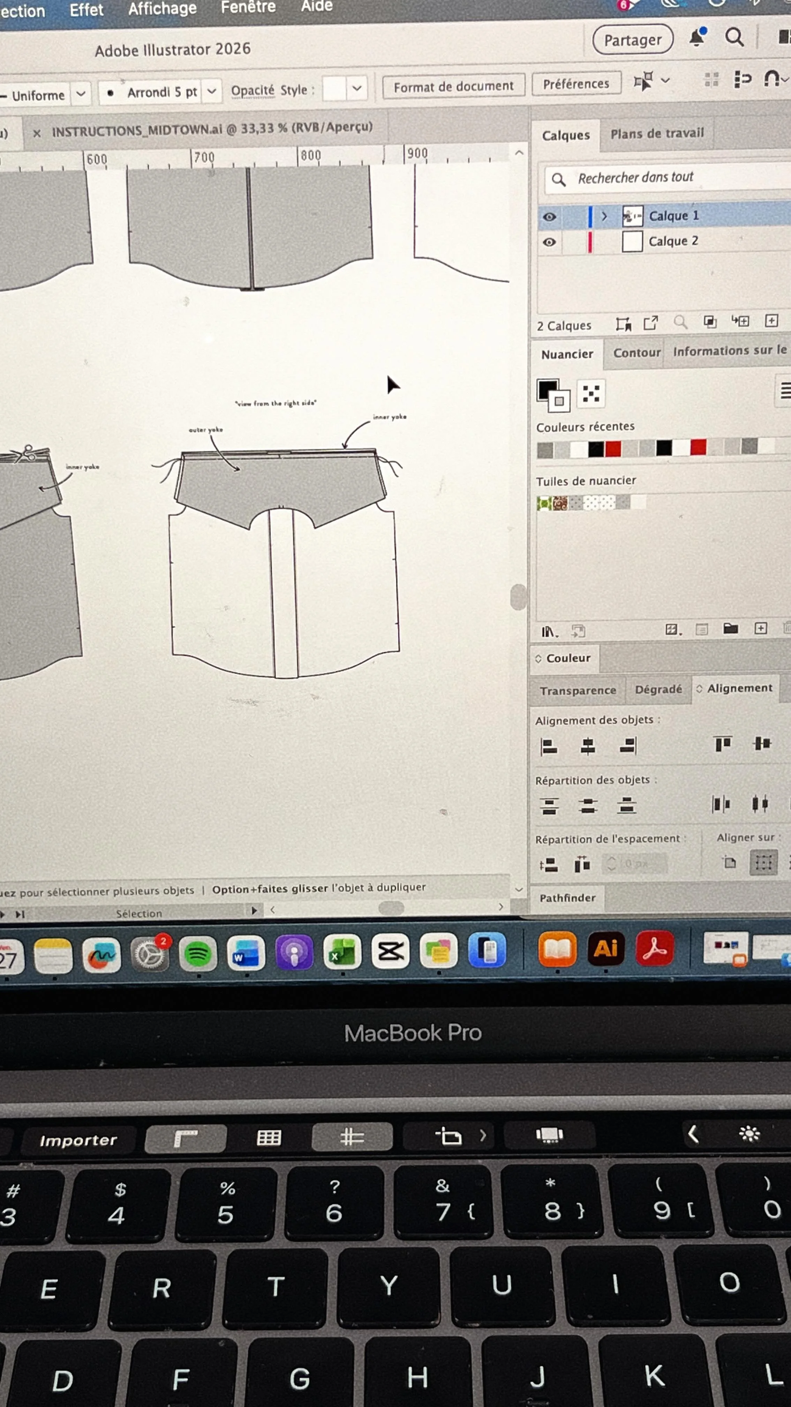Click the new color group folder icon
791x1407 pixels.
(730, 629)
